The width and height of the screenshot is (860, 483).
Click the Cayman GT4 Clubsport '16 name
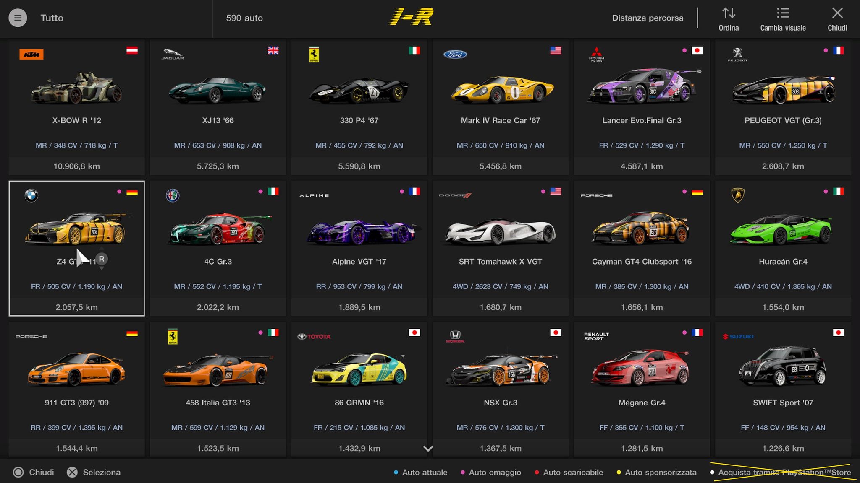[642, 262]
